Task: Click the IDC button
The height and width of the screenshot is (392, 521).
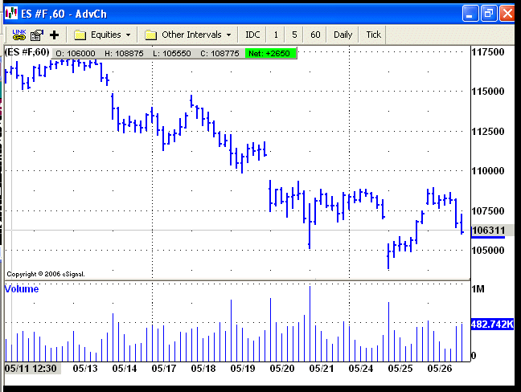Action: pyautogui.click(x=252, y=35)
